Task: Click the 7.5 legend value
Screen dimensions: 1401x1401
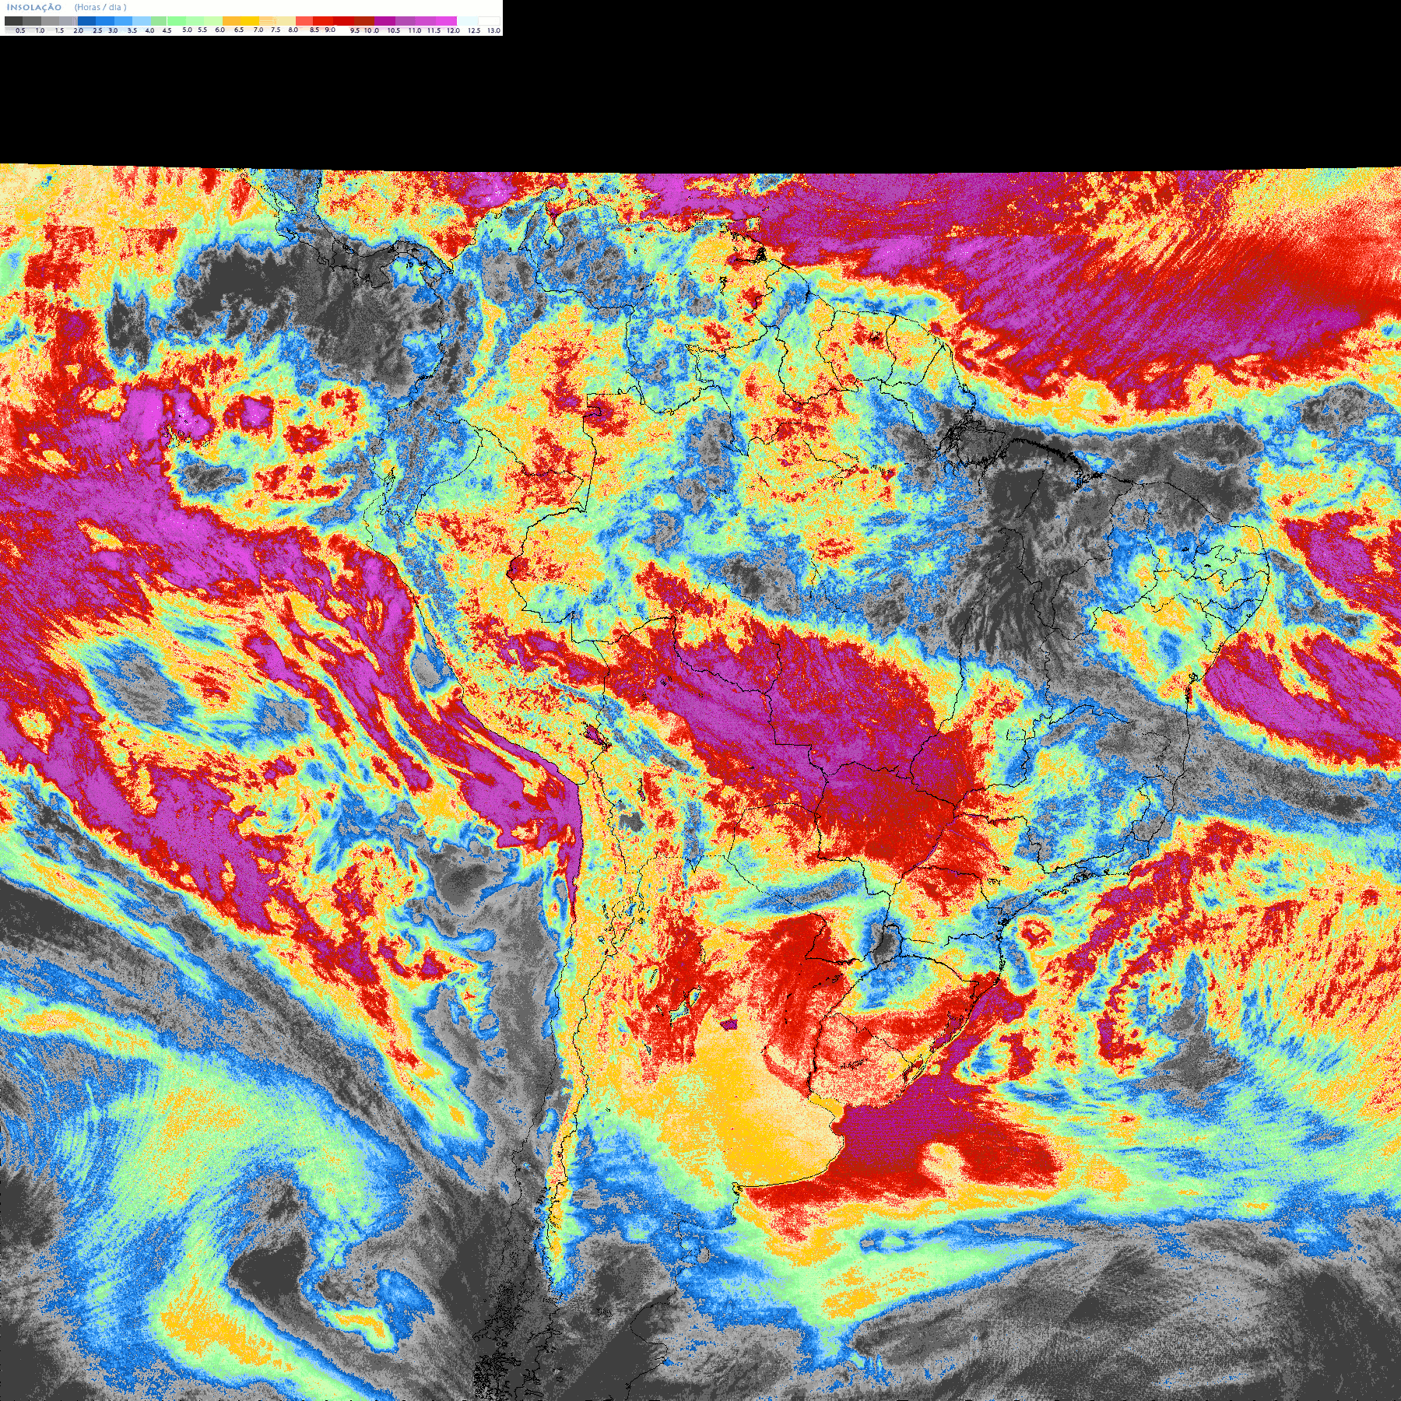Action: click(276, 30)
